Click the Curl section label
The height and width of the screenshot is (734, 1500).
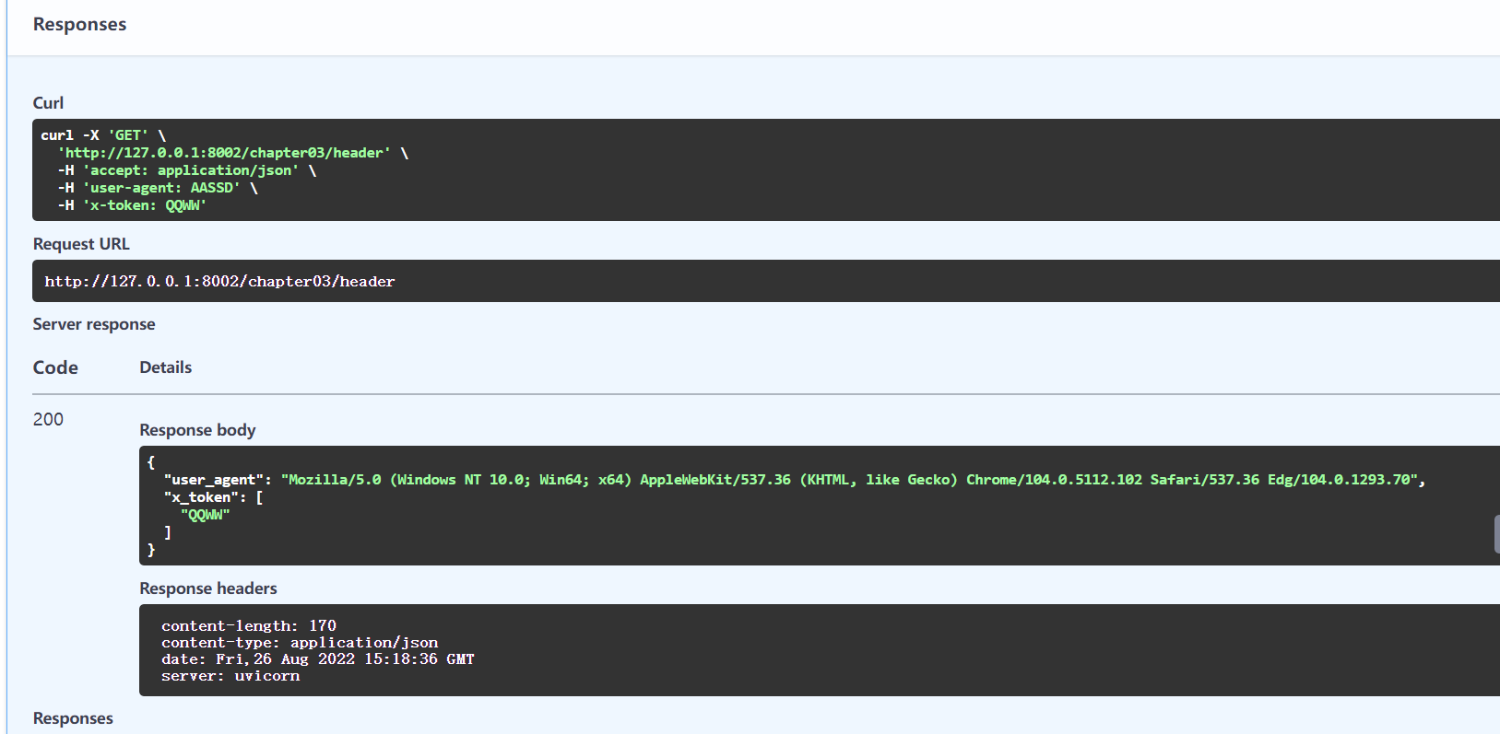point(48,103)
